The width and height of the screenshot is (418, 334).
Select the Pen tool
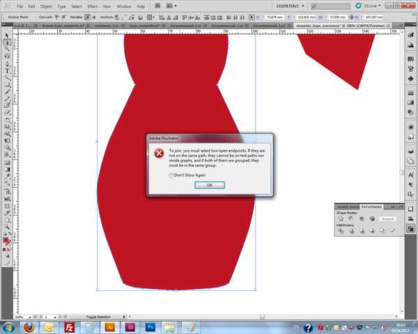coord(7,63)
